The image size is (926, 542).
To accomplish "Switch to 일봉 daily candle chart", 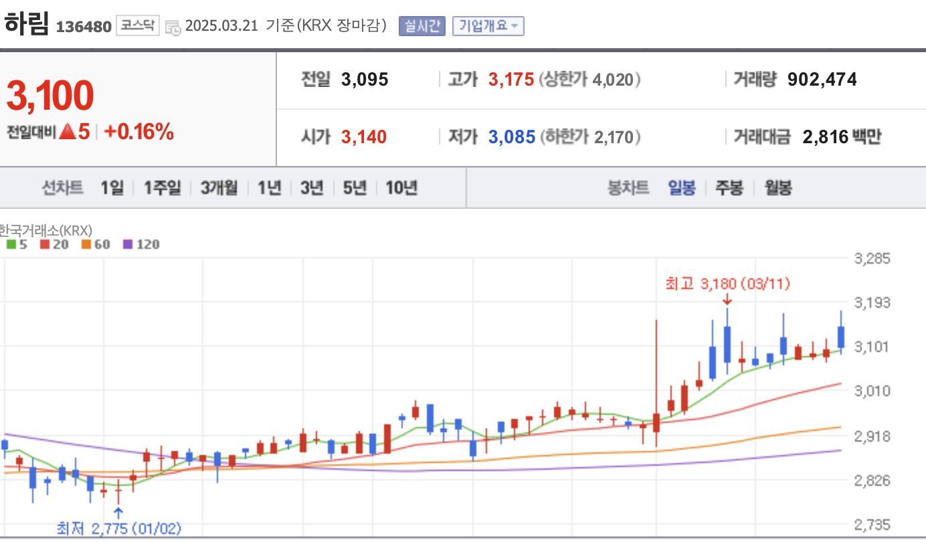I will point(682,188).
